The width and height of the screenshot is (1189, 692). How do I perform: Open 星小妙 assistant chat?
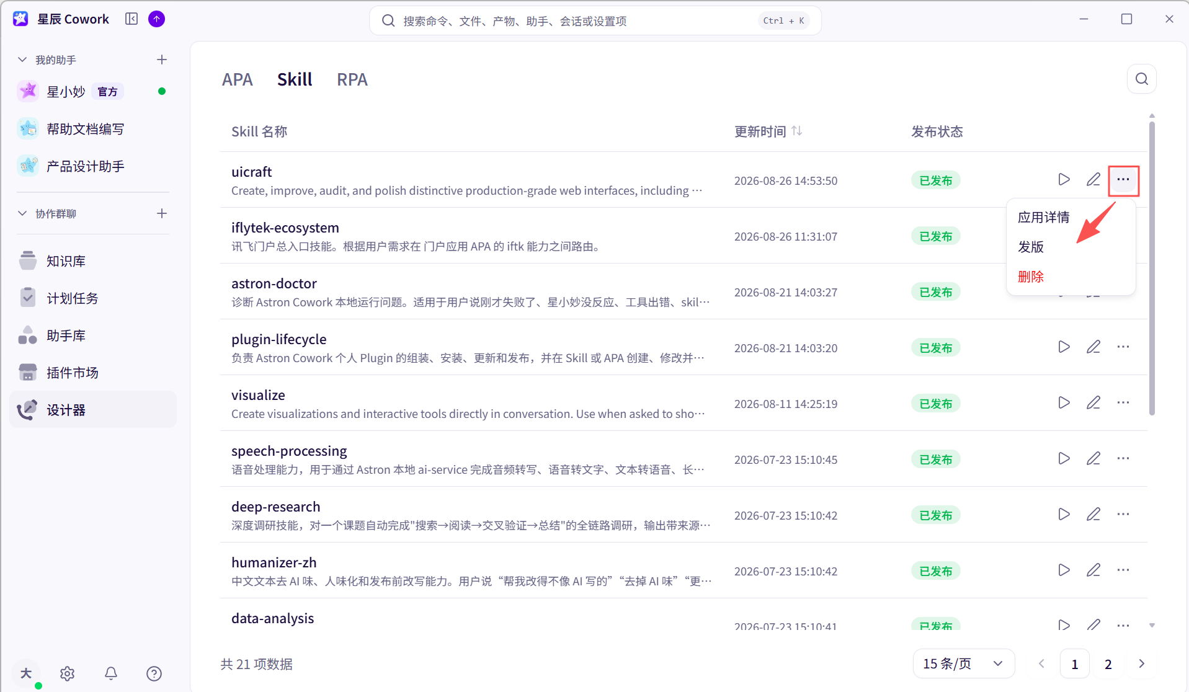pos(92,92)
